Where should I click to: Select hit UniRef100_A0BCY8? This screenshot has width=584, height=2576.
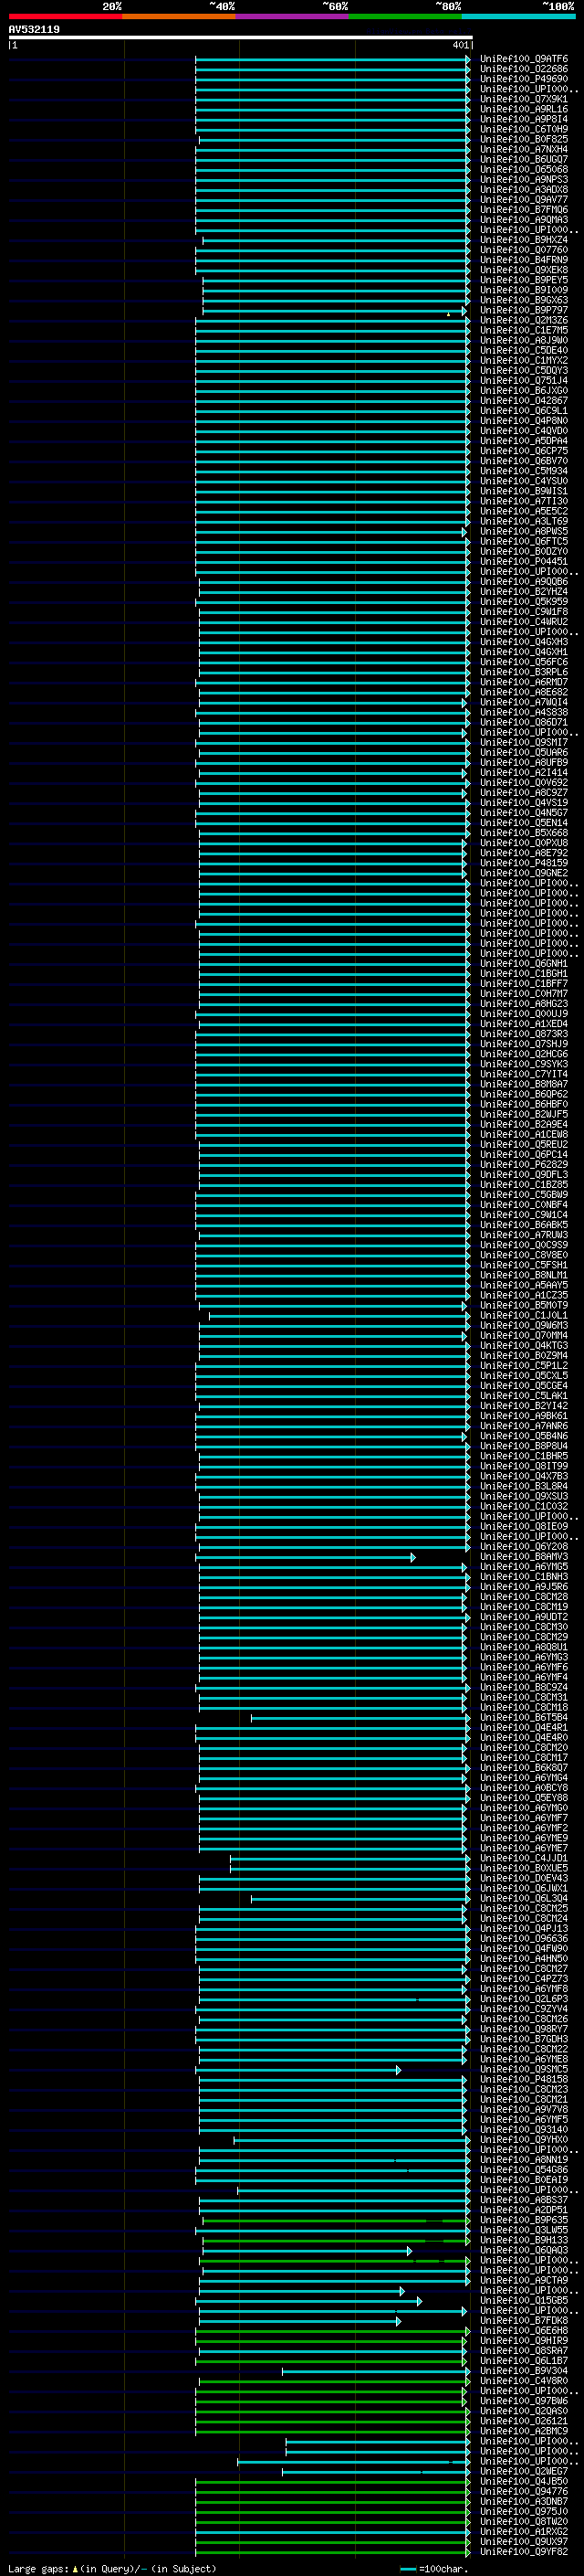[x=523, y=1788]
